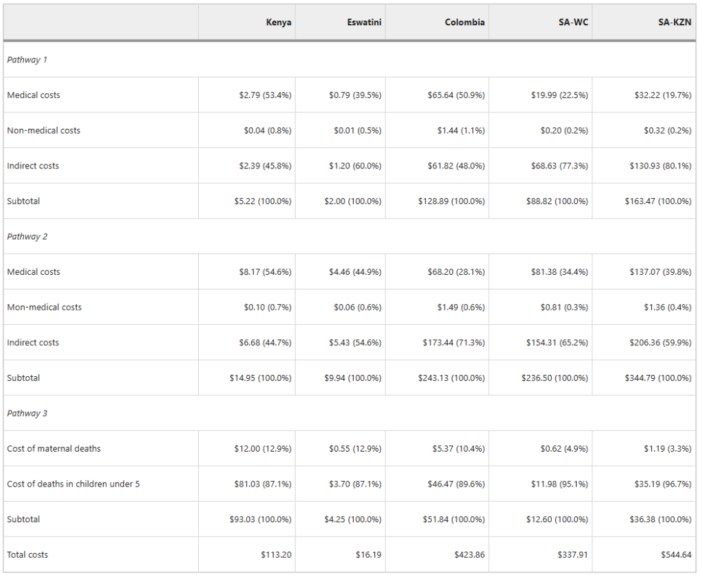Click Cost of deaths in children under 5
Image resolution: width=702 pixels, height=577 pixels.
click(x=73, y=484)
